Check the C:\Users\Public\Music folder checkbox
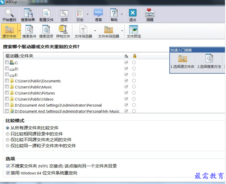Image resolution: width=226 pixels, height=184 pixels. click(7, 87)
